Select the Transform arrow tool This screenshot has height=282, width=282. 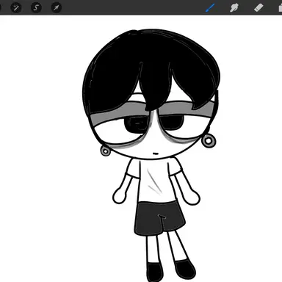tap(56, 7)
